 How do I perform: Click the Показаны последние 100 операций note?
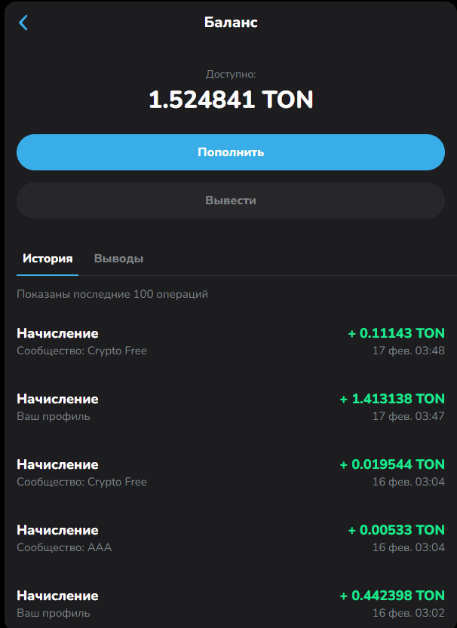pyautogui.click(x=112, y=294)
